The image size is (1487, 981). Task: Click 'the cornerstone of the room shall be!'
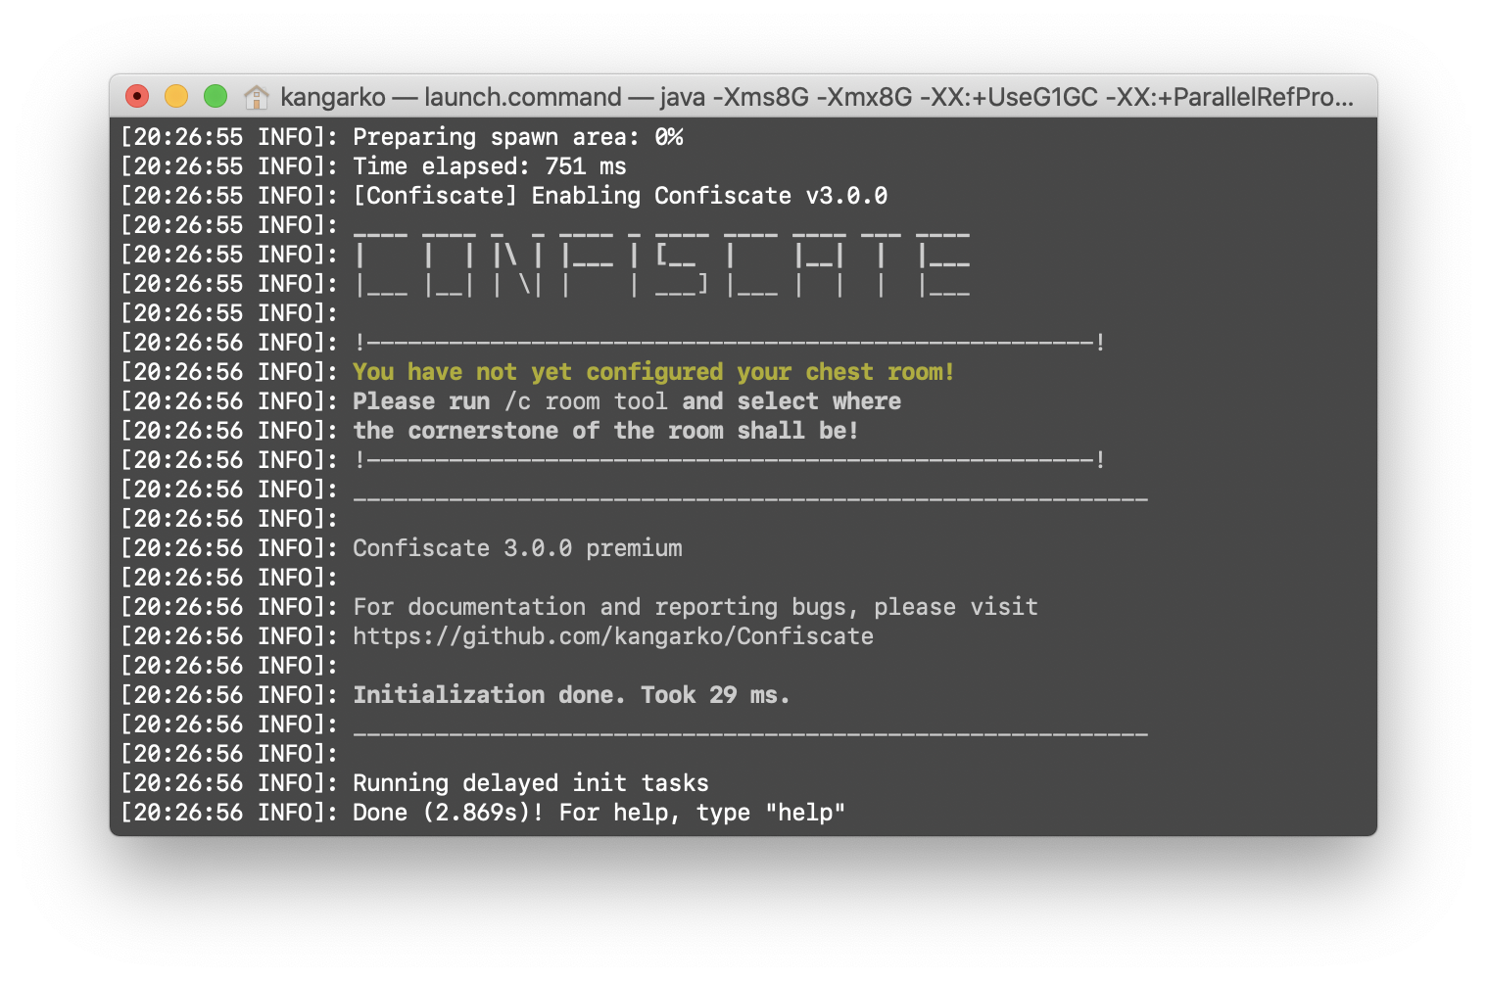coord(605,431)
